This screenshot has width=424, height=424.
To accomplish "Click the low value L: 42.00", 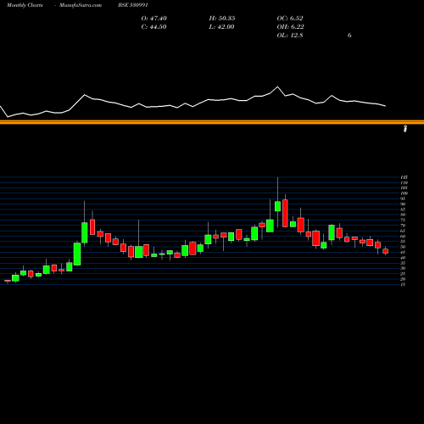I will [221, 27].
